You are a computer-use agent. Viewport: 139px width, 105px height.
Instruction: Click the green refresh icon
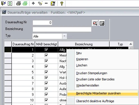10,3
